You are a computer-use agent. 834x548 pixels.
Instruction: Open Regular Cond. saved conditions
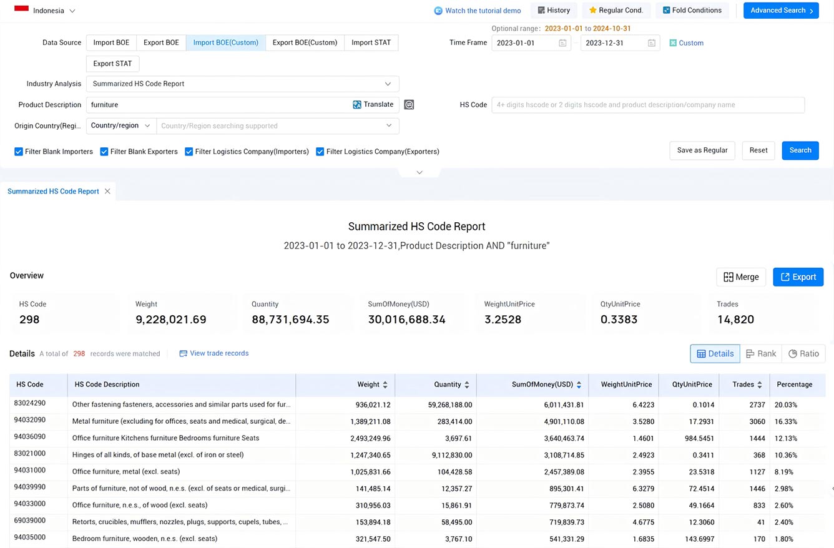(x=616, y=11)
